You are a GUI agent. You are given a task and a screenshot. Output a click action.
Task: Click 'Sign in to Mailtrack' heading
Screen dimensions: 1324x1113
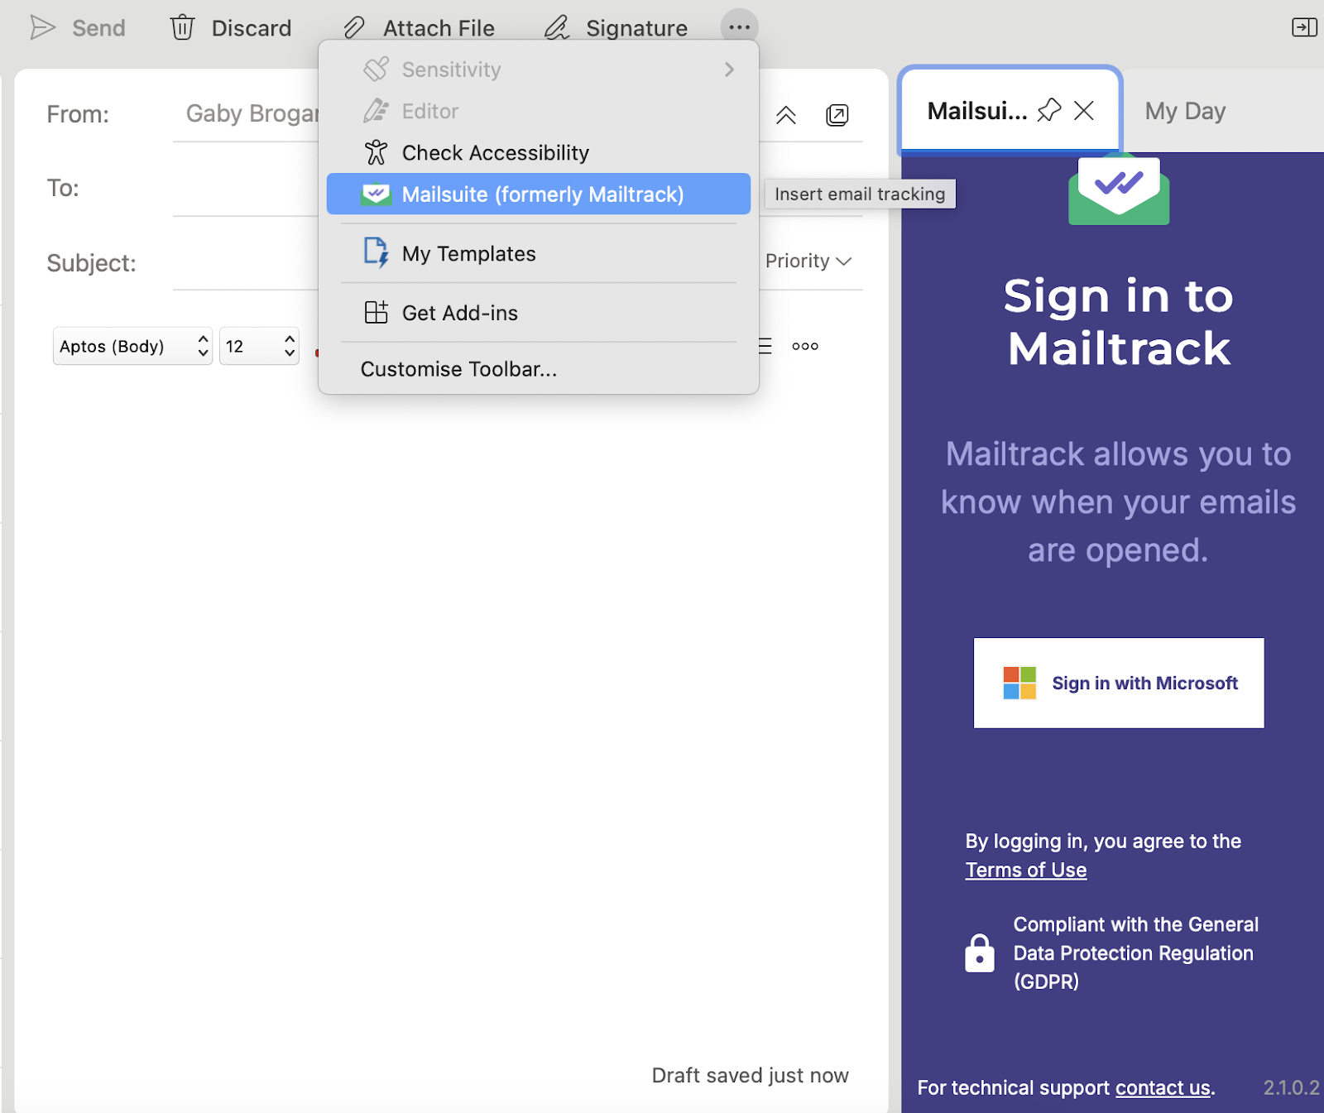(1119, 321)
